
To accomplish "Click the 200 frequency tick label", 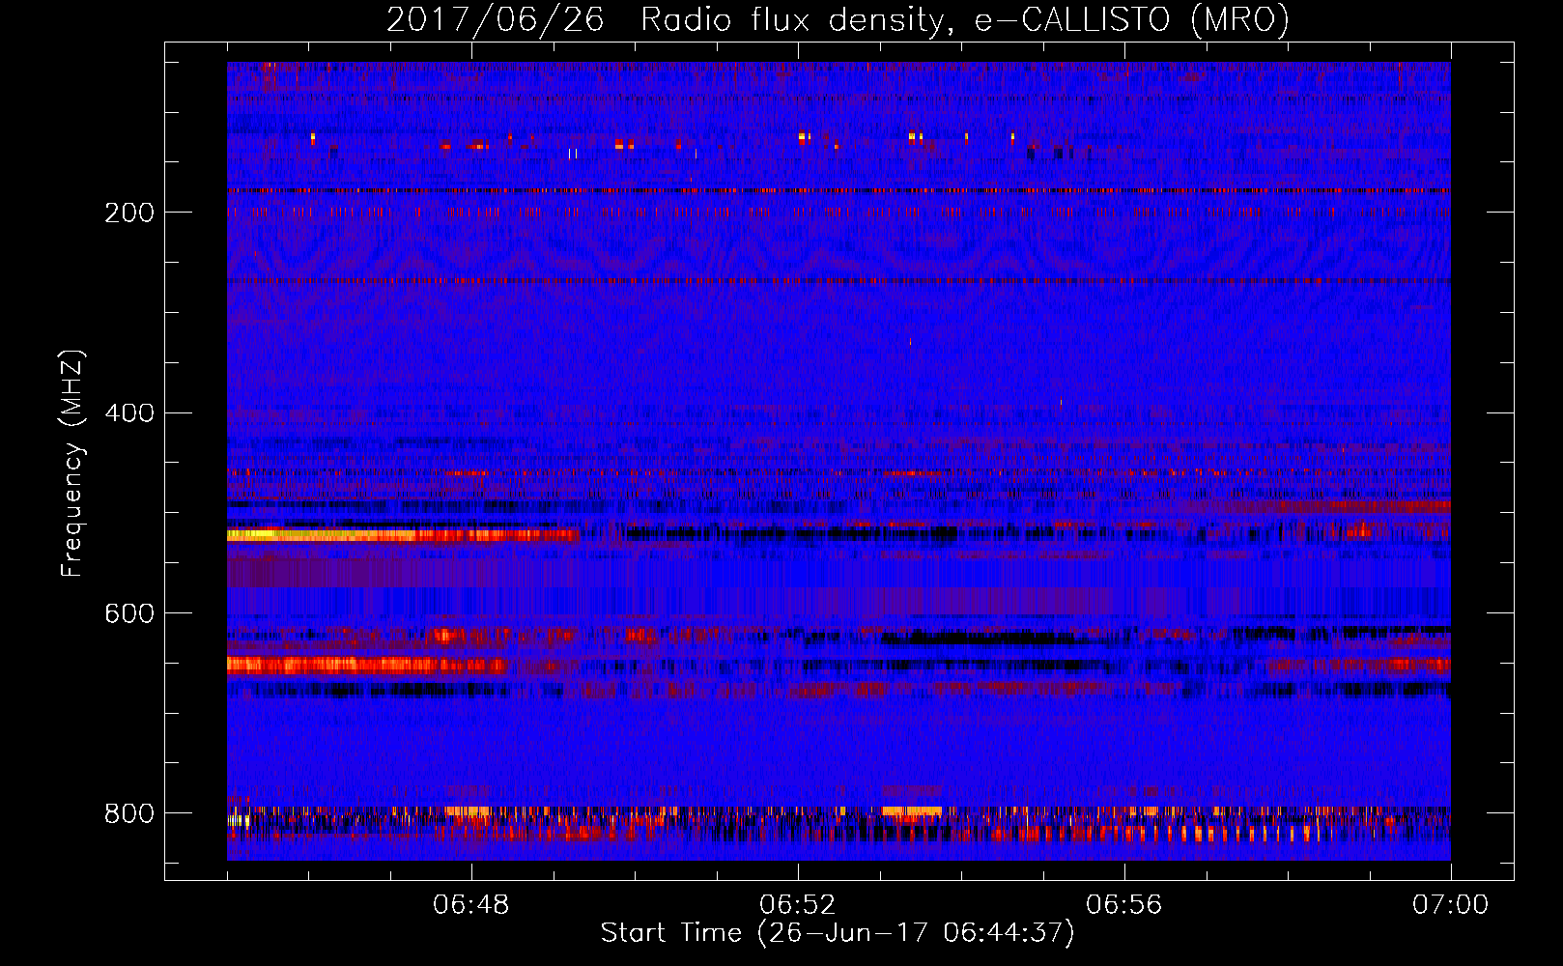I will point(129,213).
